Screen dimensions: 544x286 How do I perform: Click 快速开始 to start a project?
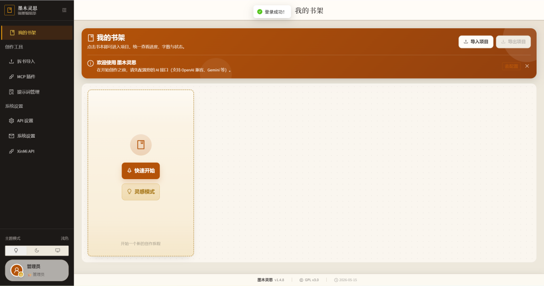tap(140, 171)
